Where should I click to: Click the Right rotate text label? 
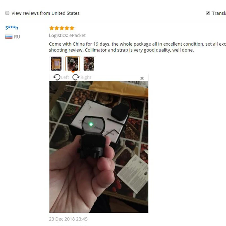(x=86, y=77)
